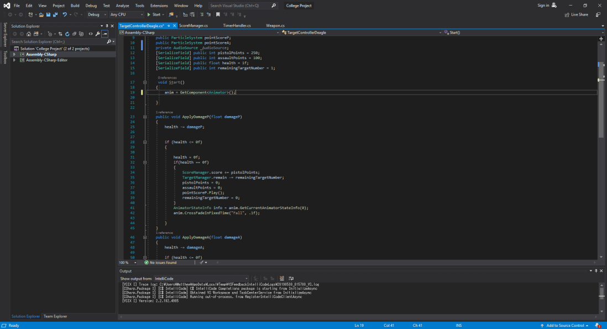Click the New Project toolbar icon
607x329 pixels.
(30, 15)
